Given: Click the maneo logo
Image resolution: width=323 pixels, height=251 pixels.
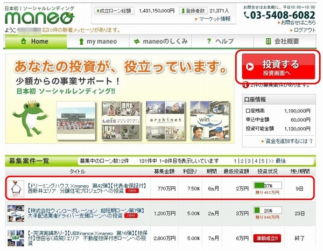Looking at the screenshot, I should [x=39, y=18].
